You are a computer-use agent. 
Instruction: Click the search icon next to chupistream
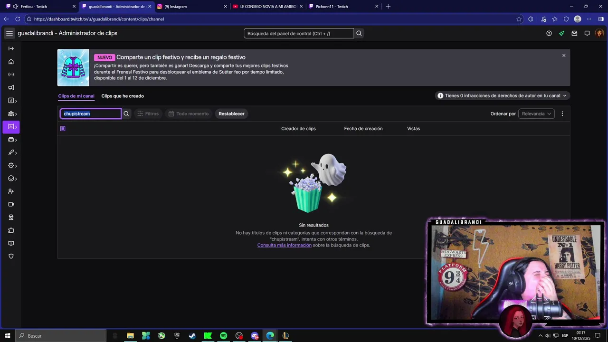point(126,114)
